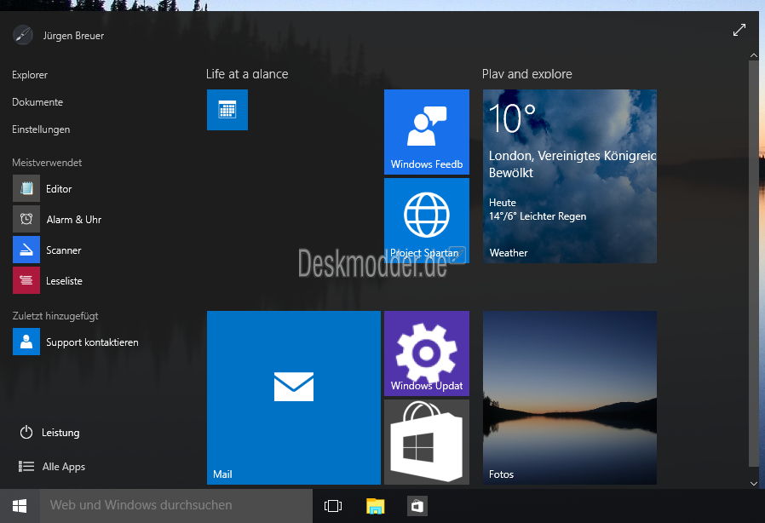This screenshot has width=765, height=523.
Task: Click the Leistung power icon
Action: 26,432
